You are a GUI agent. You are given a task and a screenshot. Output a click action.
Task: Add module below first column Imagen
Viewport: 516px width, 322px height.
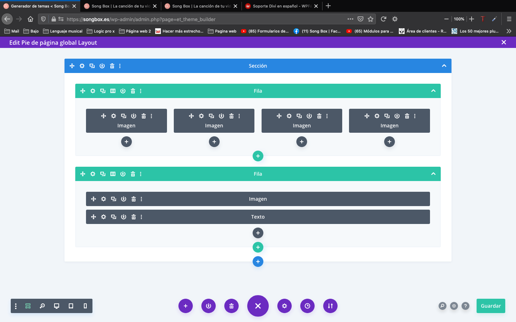click(126, 142)
